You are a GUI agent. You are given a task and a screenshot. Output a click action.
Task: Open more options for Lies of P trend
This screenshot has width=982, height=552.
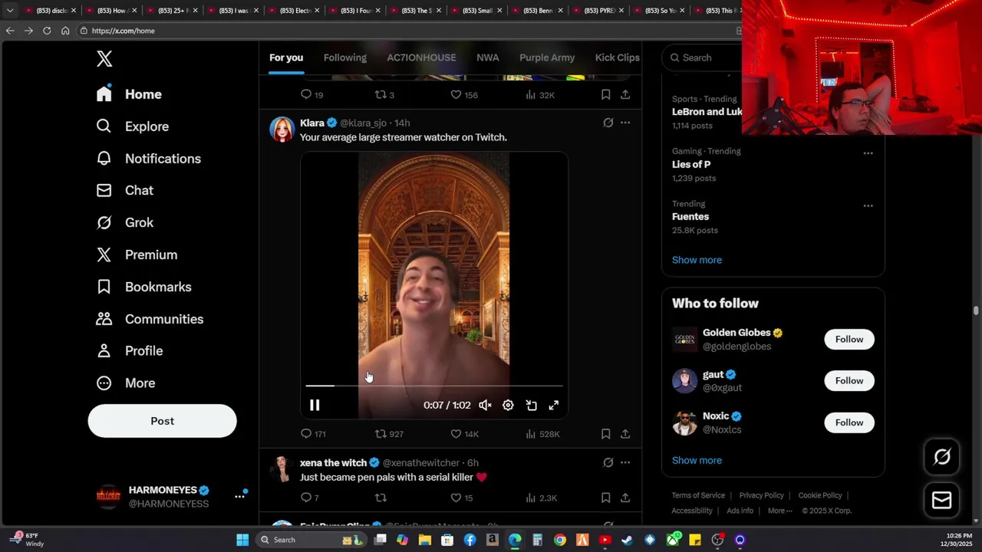[x=868, y=153]
